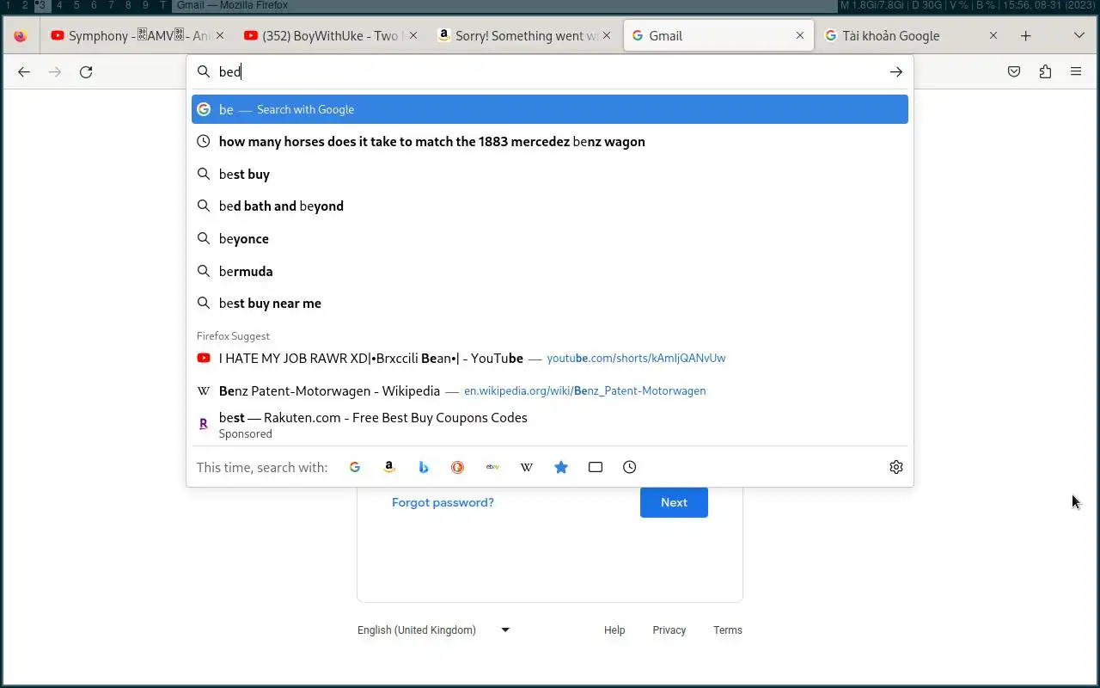Screen dimensions: 1100x688
Task: Search this time with DuckDuckGo icon
Action: [x=458, y=467]
